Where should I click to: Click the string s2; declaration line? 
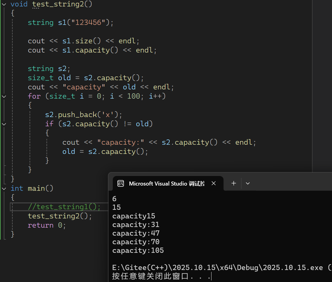49,69
